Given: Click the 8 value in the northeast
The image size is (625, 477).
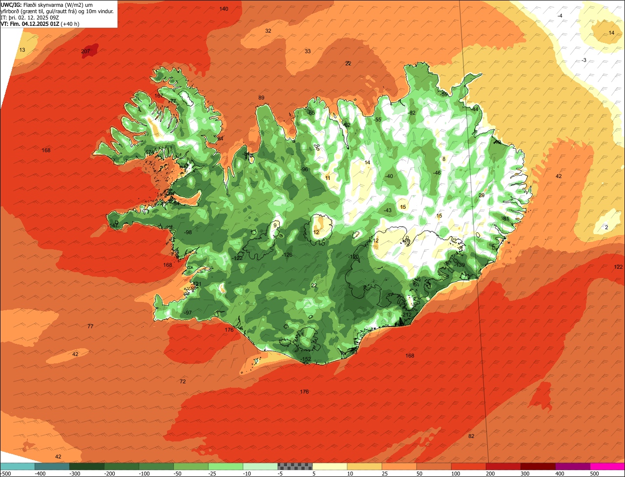Looking at the screenshot, I should tap(444, 159).
